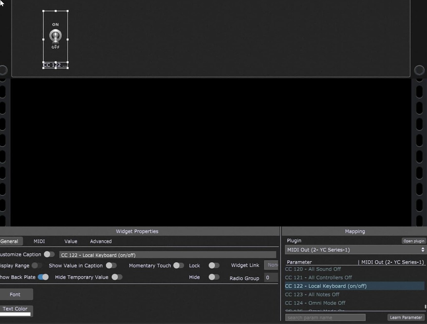This screenshot has height=324, width=427.
Task: Toggle the Hide switch
Action: (214, 277)
